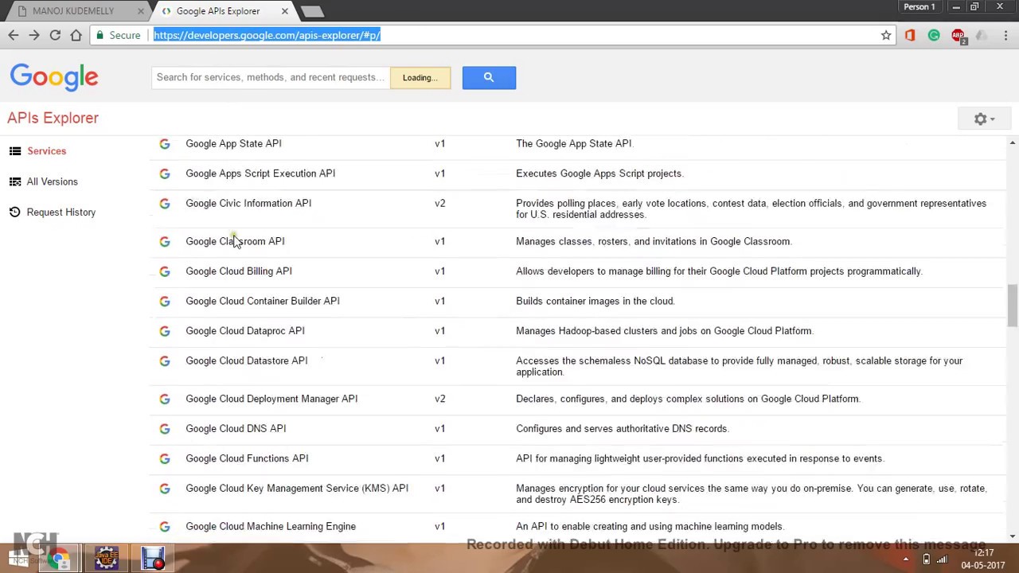Open Google Cloud Functions API
This screenshot has width=1019, height=573.
(247, 458)
